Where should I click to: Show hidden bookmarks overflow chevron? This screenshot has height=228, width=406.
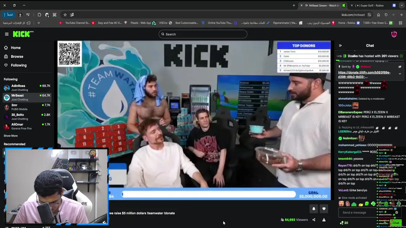coord(39,23)
